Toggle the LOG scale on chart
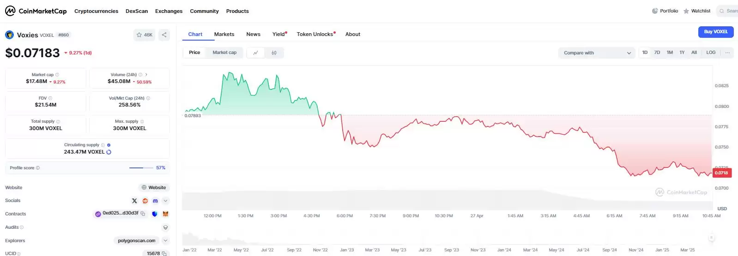This screenshot has width=738, height=256. tap(711, 53)
